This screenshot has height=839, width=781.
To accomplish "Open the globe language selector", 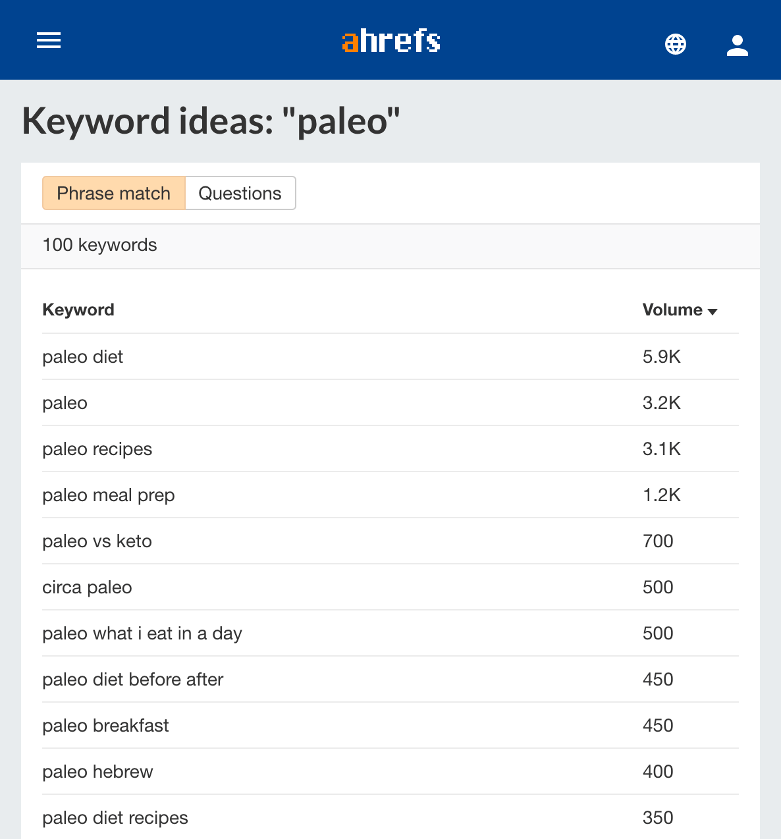I will coord(675,44).
